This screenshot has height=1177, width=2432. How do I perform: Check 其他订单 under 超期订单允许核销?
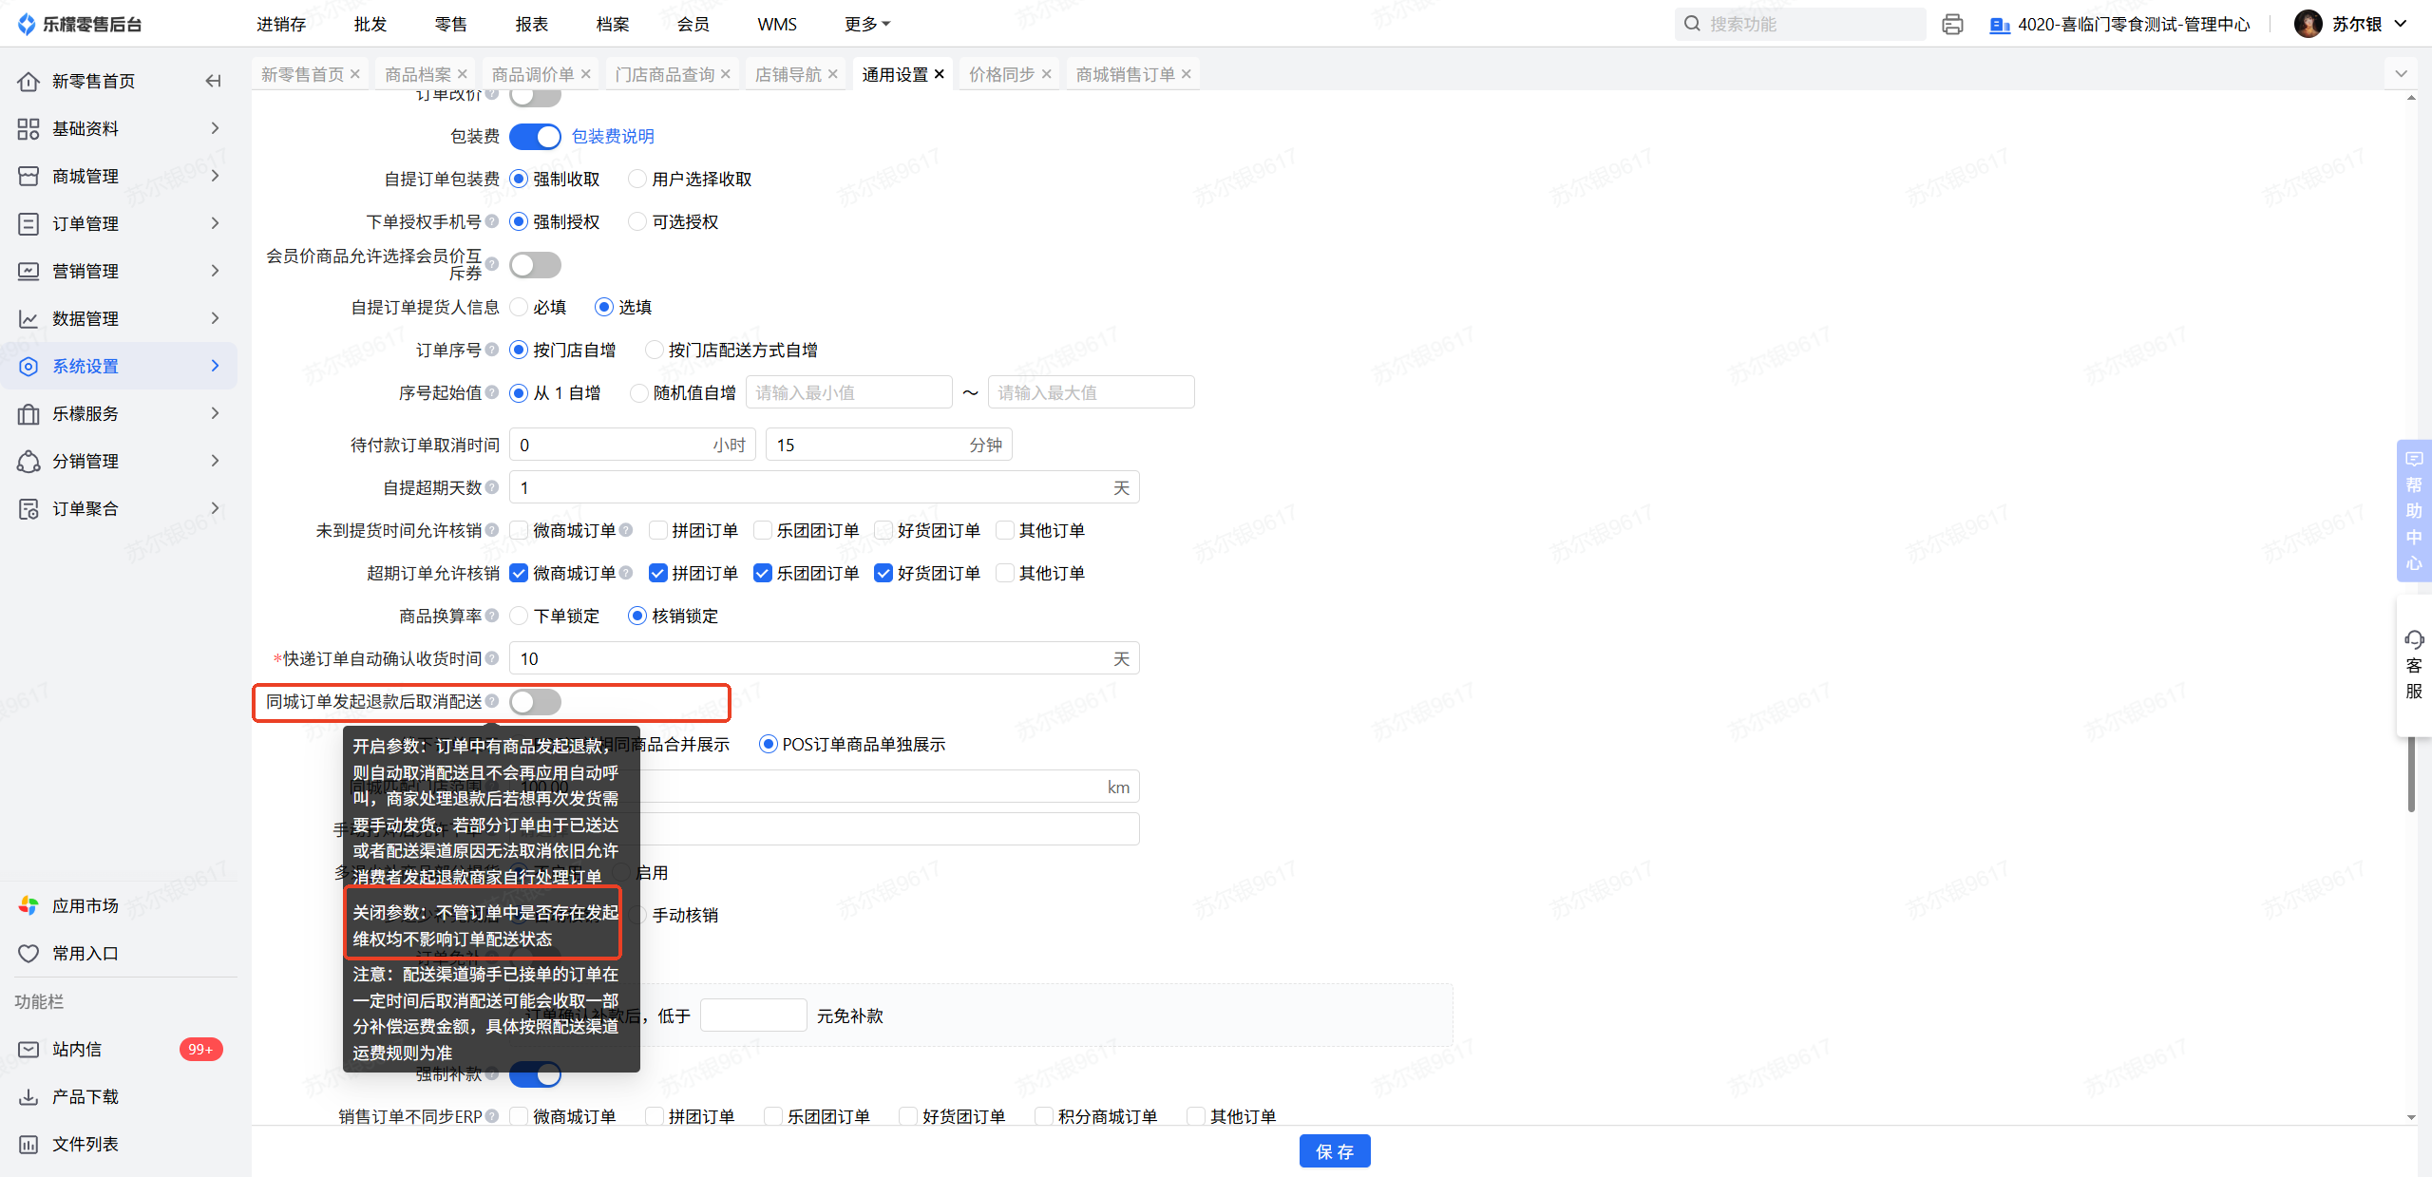pos(1005,573)
